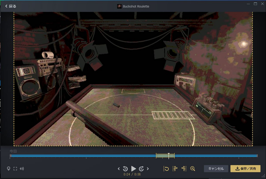This screenshot has width=266, height=179.
Task: Set clip start point icon
Action: coord(175,169)
